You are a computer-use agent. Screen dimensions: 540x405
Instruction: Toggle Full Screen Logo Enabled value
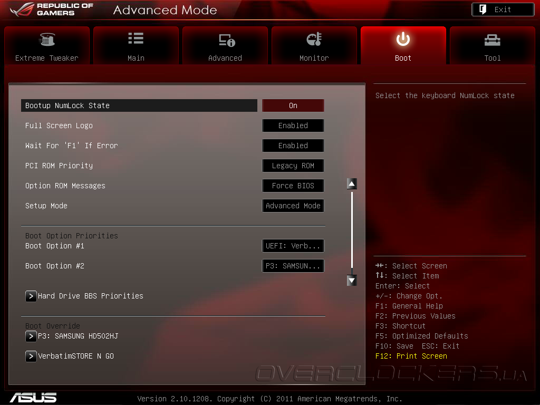point(293,126)
